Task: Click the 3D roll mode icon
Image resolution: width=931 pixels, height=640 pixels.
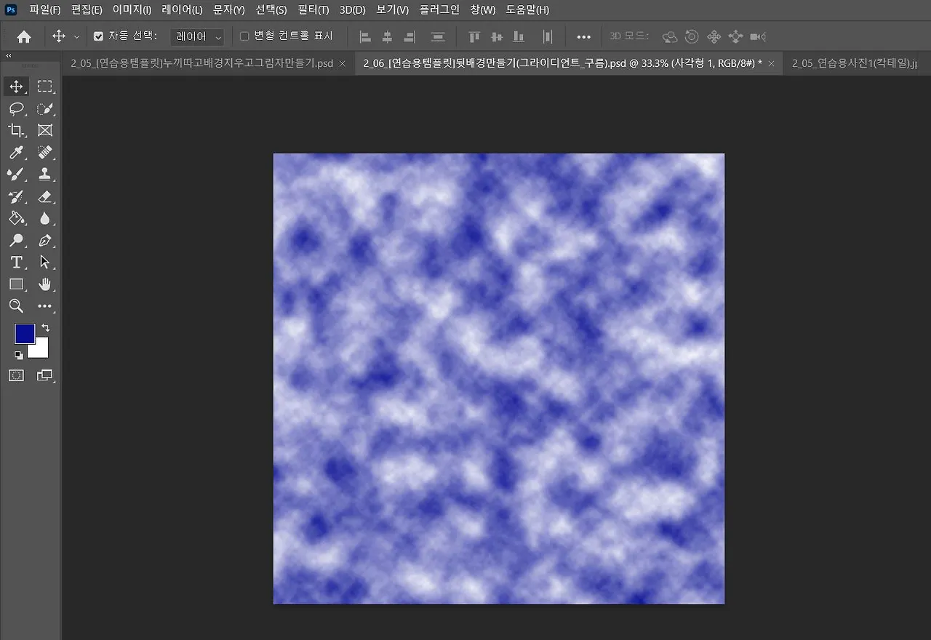Action: [692, 36]
